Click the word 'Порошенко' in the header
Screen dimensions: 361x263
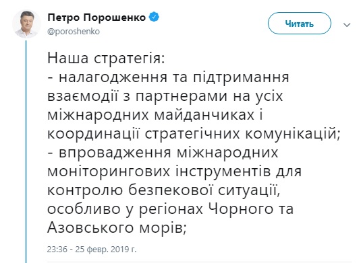[x=115, y=17]
